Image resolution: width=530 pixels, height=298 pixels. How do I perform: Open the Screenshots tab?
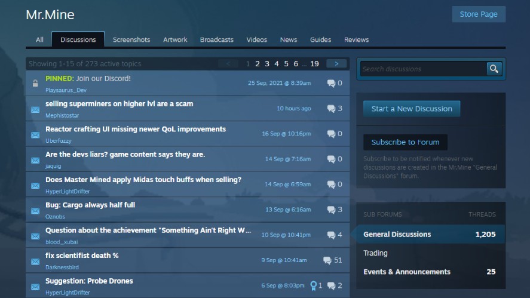pyautogui.click(x=131, y=39)
